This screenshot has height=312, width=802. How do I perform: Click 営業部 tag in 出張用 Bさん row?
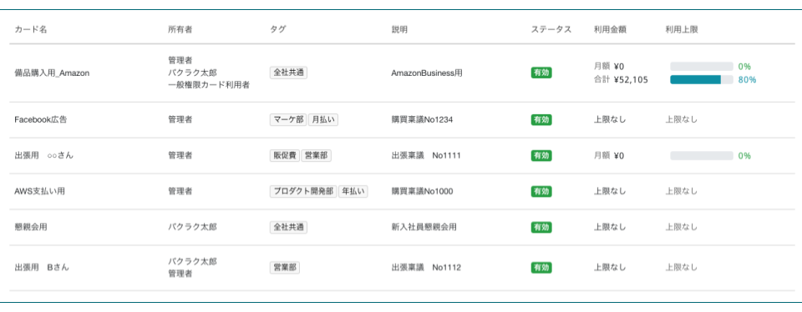(285, 268)
